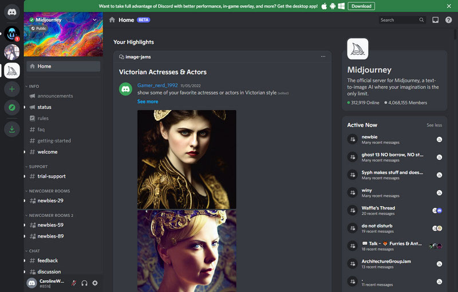Click the BETA badge next to Home
The height and width of the screenshot is (292, 458).
tap(143, 20)
